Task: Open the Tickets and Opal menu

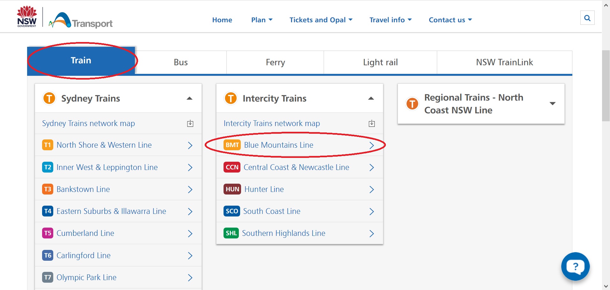Action: click(320, 20)
